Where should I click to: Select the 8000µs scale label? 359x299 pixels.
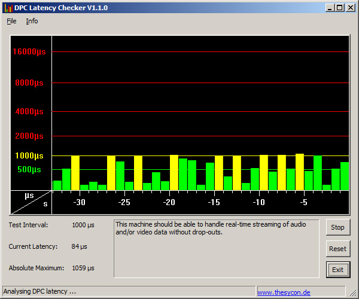tap(31, 83)
